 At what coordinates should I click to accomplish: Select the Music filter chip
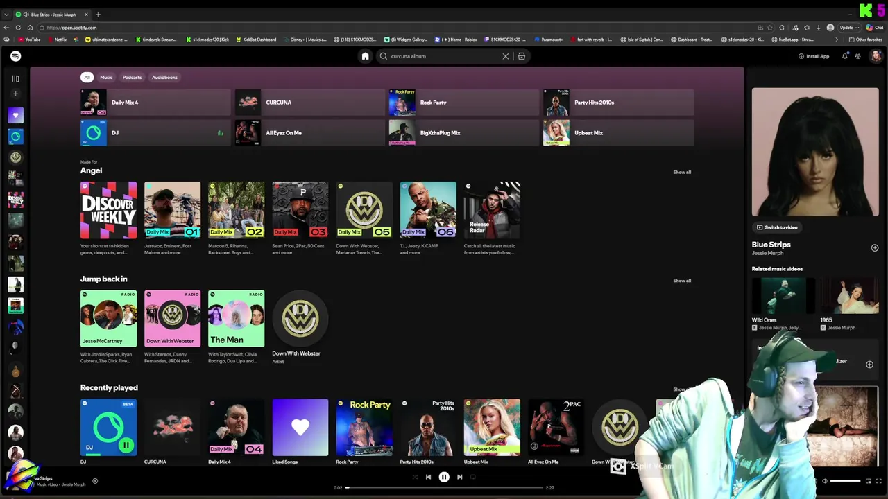pyautogui.click(x=106, y=77)
